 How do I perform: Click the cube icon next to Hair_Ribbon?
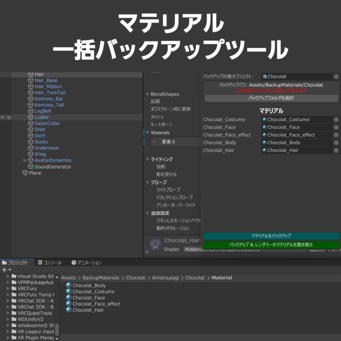pyautogui.click(x=30, y=86)
